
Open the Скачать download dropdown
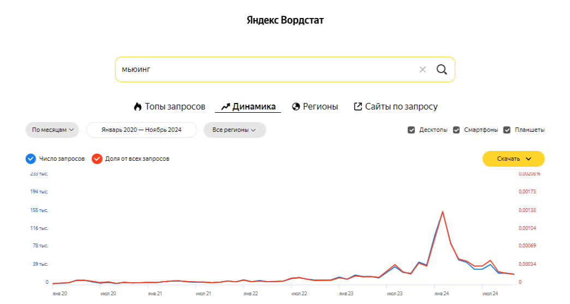[513, 159]
